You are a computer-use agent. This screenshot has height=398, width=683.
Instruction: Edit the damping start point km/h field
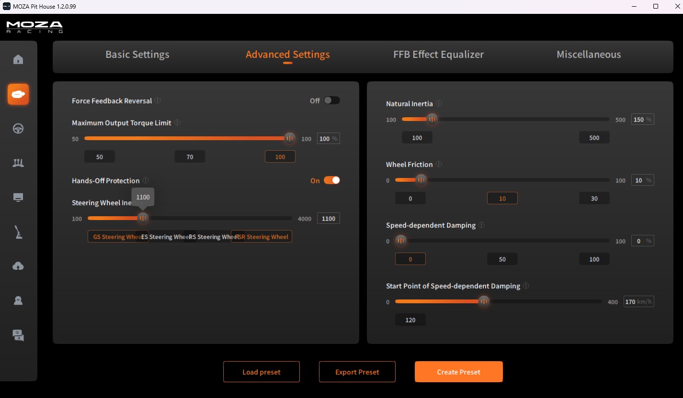click(638, 302)
